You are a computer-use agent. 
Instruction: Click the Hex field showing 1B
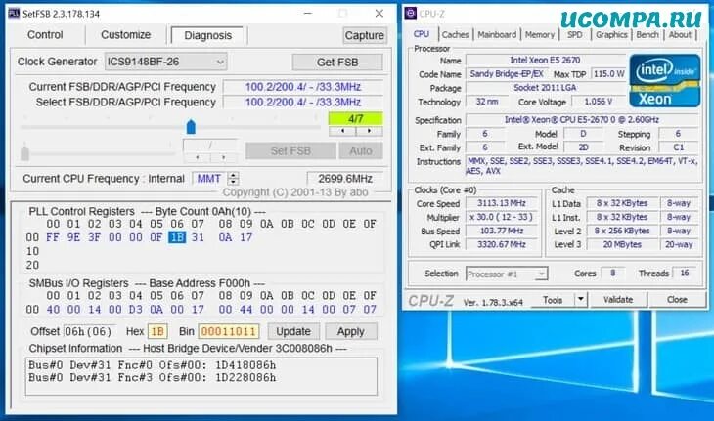157,331
